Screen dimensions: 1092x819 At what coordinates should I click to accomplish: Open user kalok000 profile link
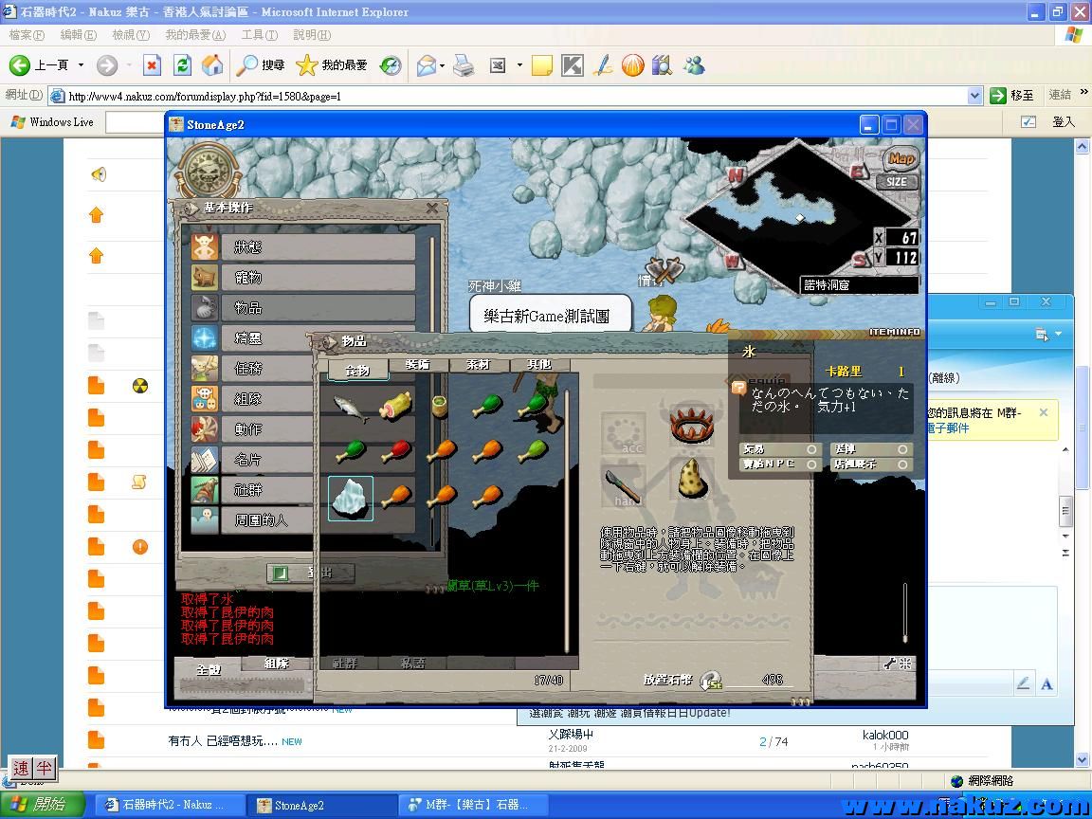[x=885, y=736]
